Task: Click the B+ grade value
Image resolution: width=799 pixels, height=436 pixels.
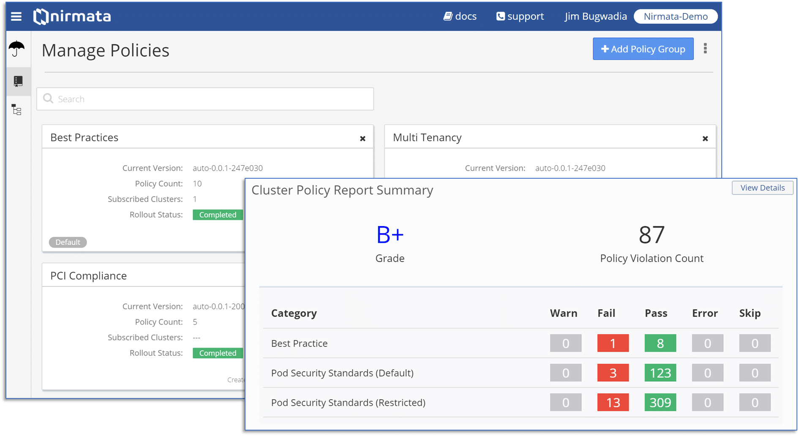Action: coord(390,235)
